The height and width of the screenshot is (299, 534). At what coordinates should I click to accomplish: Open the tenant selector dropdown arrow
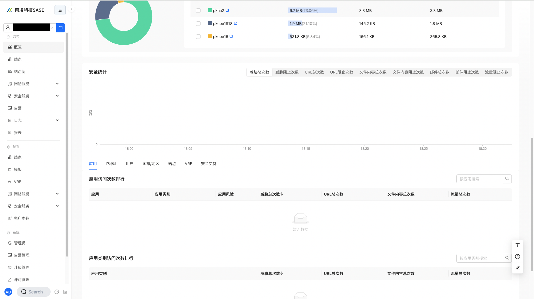[x=52, y=28]
